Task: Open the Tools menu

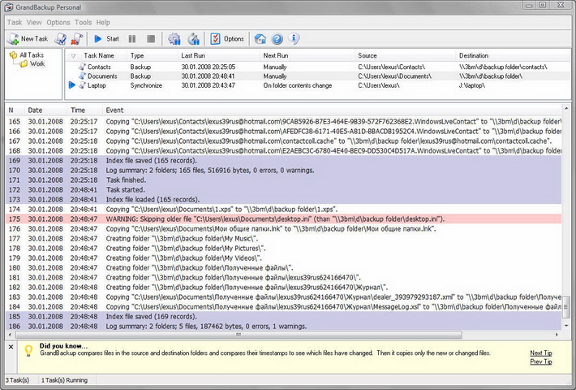Action: (84, 23)
